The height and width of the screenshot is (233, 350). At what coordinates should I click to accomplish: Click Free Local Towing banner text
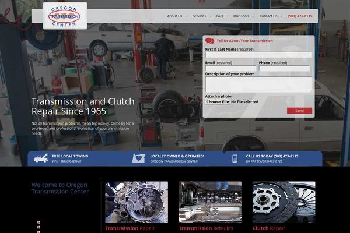point(70,156)
